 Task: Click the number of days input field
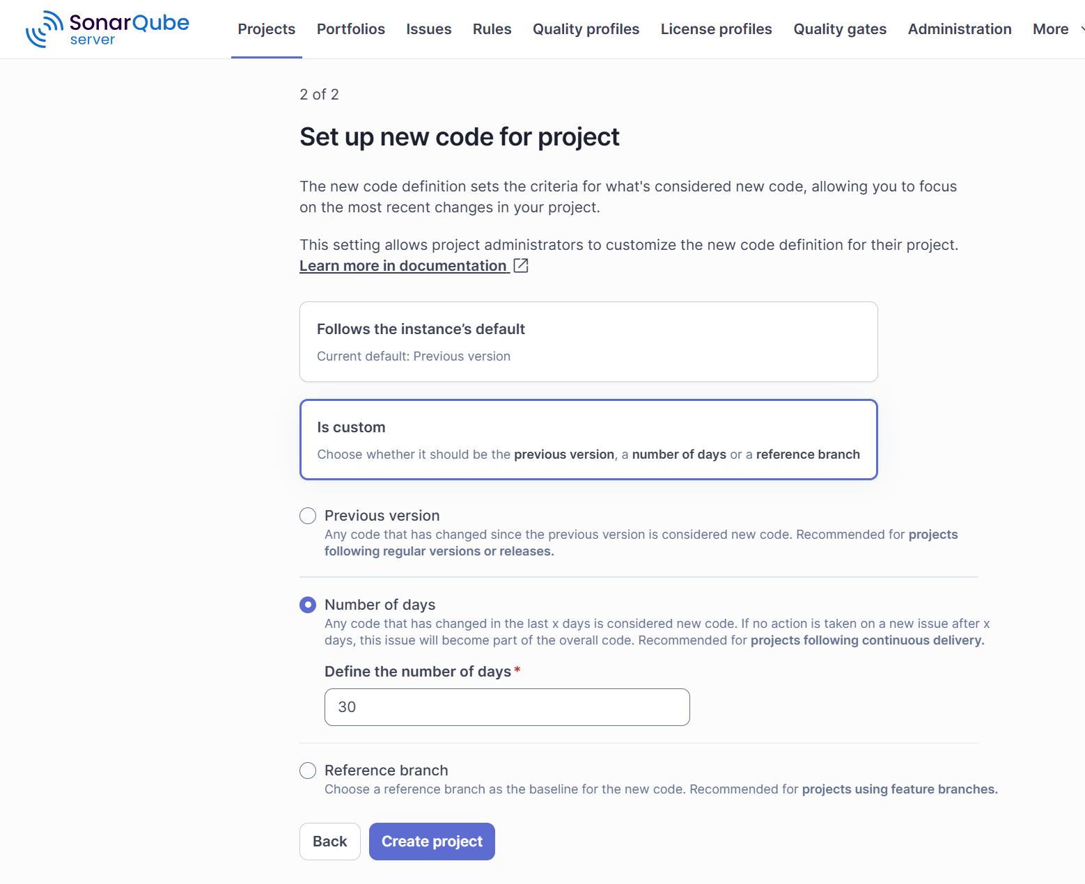tap(507, 707)
